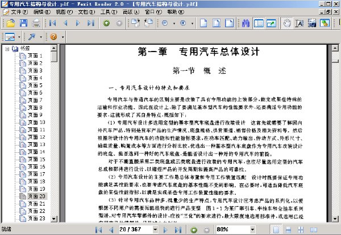Click the 20 / 367 page number field
The width and height of the screenshot is (341, 235).
(136, 229)
